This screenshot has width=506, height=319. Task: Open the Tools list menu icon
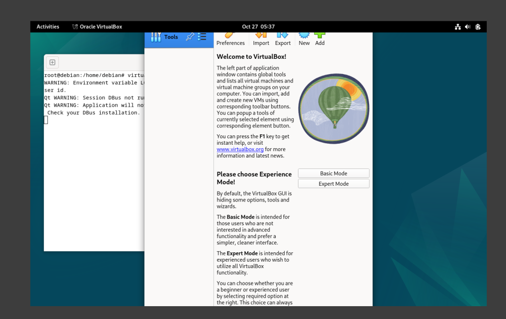(x=202, y=37)
